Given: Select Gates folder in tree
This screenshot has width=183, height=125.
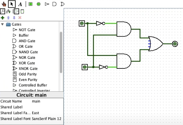Looking at the screenshot, I should (14, 24).
